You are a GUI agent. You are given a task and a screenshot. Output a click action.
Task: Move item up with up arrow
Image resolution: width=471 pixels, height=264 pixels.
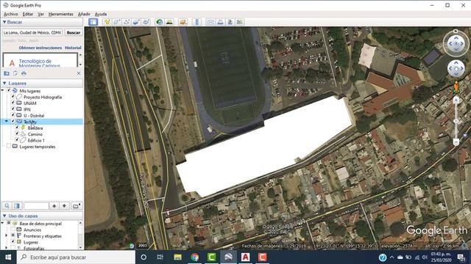pyautogui.click(x=54, y=206)
